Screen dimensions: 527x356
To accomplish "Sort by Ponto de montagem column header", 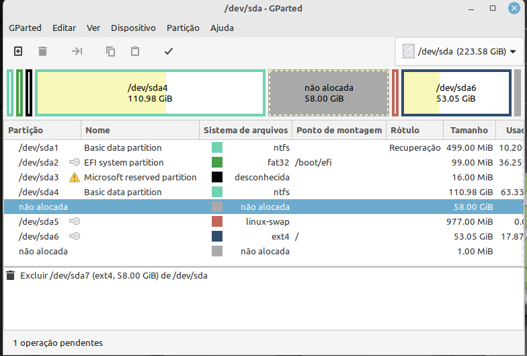I will (339, 131).
